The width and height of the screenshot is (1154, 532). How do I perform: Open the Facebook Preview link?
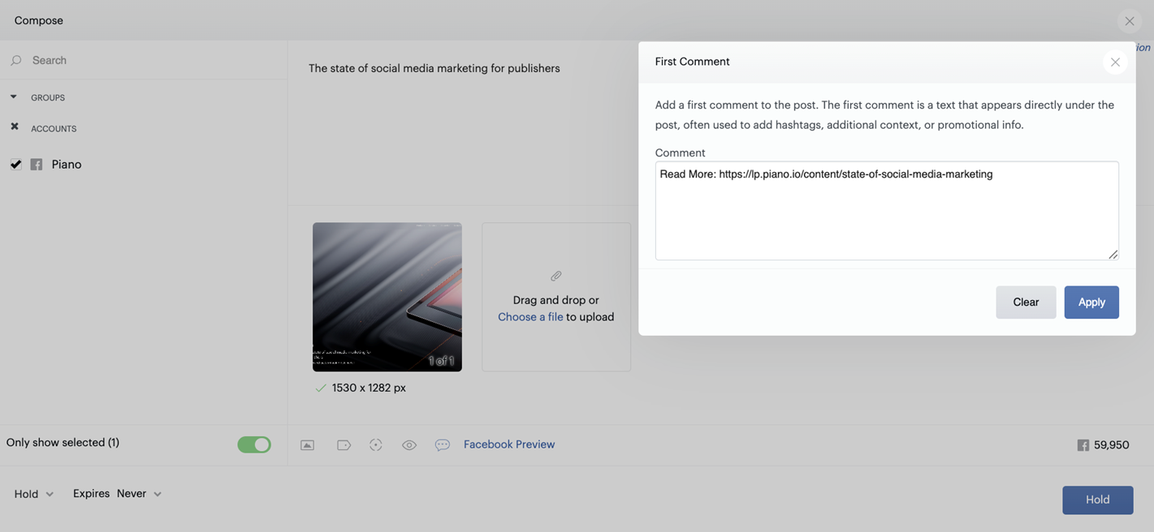[509, 444]
